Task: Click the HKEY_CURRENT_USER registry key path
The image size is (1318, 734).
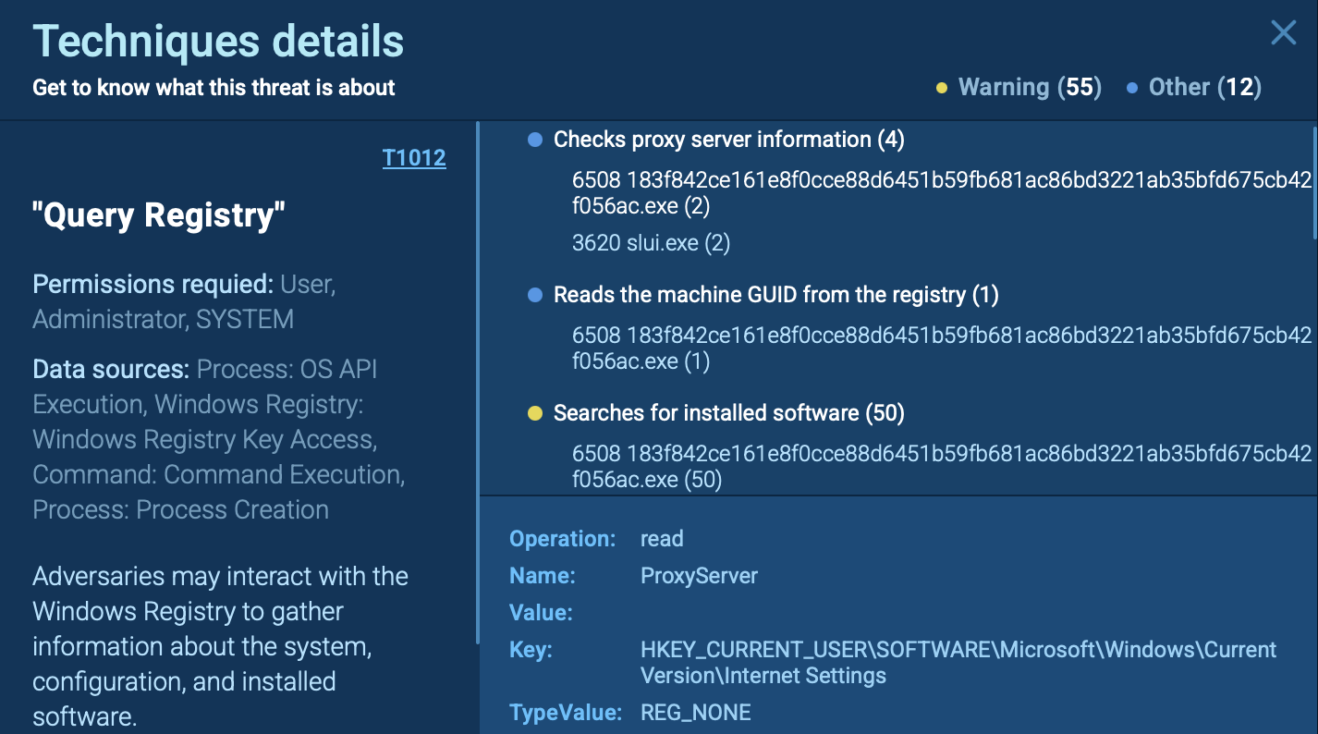Action: [x=958, y=662]
